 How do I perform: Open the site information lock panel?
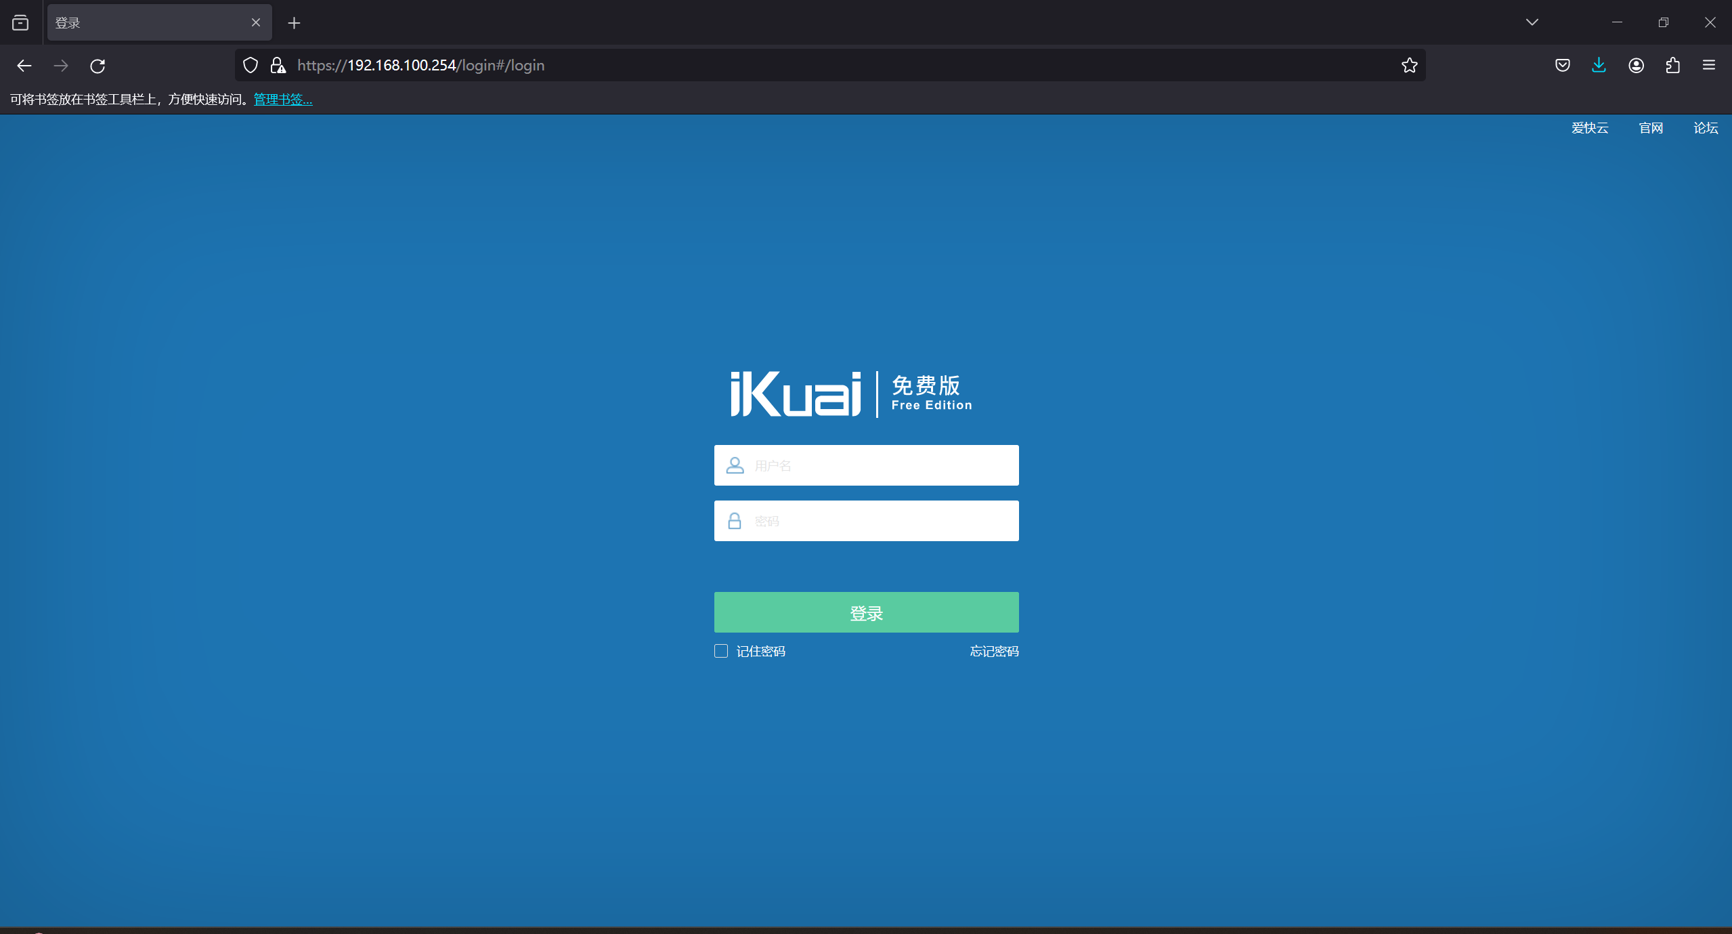coord(278,65)
